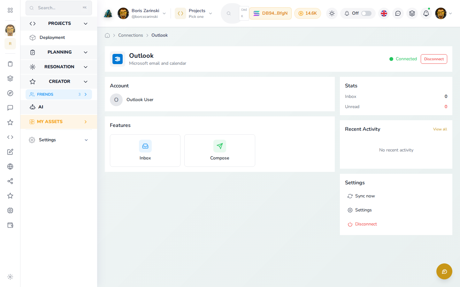This screenshot has height=287, width=460.
Task: Click the blue Outlook app icon in the header
Action: coord(118,59)
